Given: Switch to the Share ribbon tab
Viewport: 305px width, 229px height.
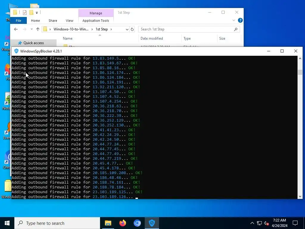Looking at the screenshot, I should (x=53, y=21).
